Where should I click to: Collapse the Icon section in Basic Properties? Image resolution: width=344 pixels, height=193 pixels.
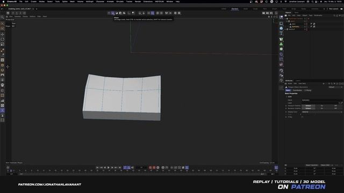pos(286,96)
